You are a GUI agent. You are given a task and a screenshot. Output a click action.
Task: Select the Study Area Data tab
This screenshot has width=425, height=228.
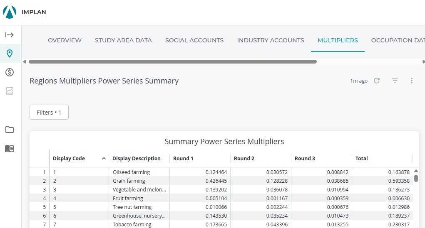(x=123, y=40)
